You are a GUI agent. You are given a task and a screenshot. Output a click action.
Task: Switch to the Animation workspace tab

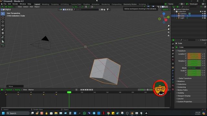[x=95, y=4]
